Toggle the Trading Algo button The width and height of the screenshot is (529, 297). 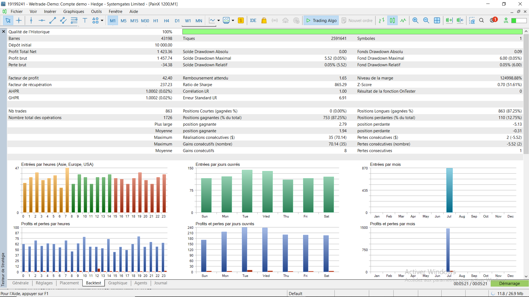(x=321, y=21)
